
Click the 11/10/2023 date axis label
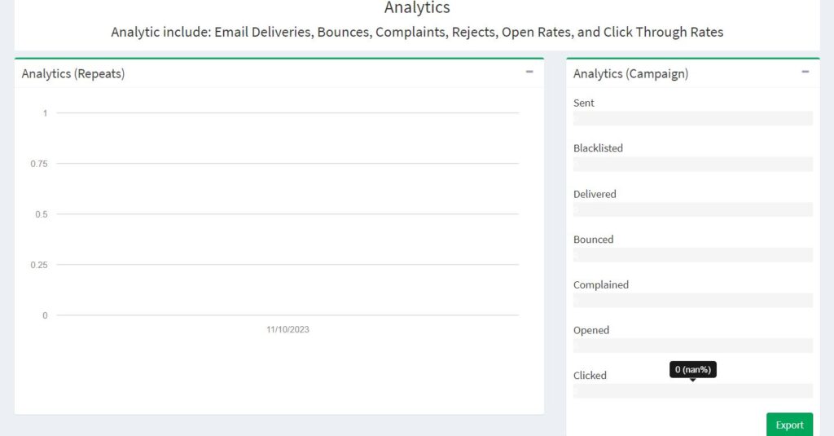click(x=288, y=329)
